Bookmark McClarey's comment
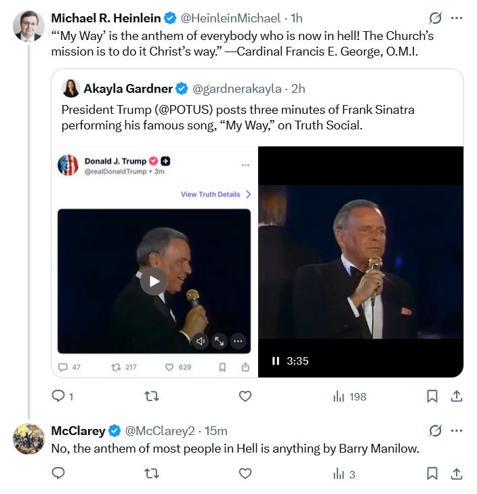The image size is (477, 494). (x=432, y=474)
